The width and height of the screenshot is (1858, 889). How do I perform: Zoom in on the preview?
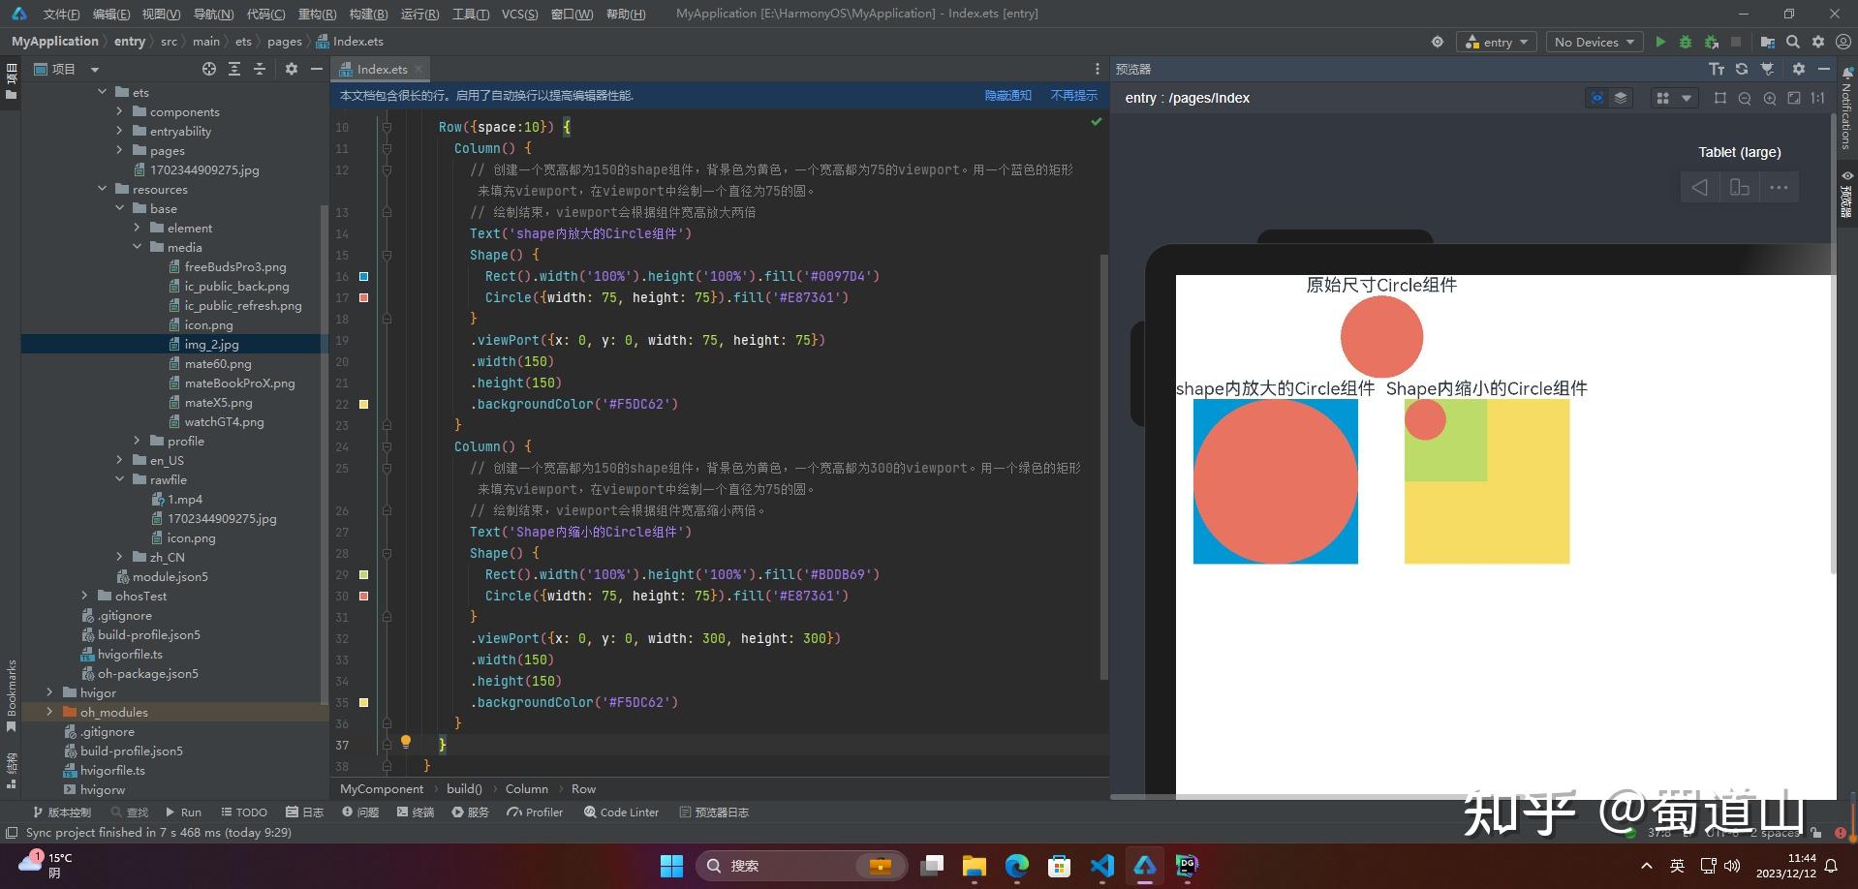pos(1770,98)
